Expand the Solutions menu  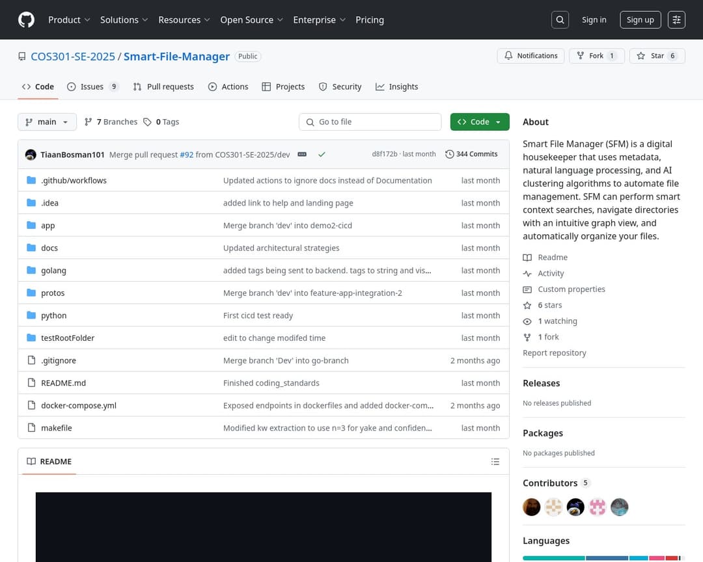(x=124, y=20)
